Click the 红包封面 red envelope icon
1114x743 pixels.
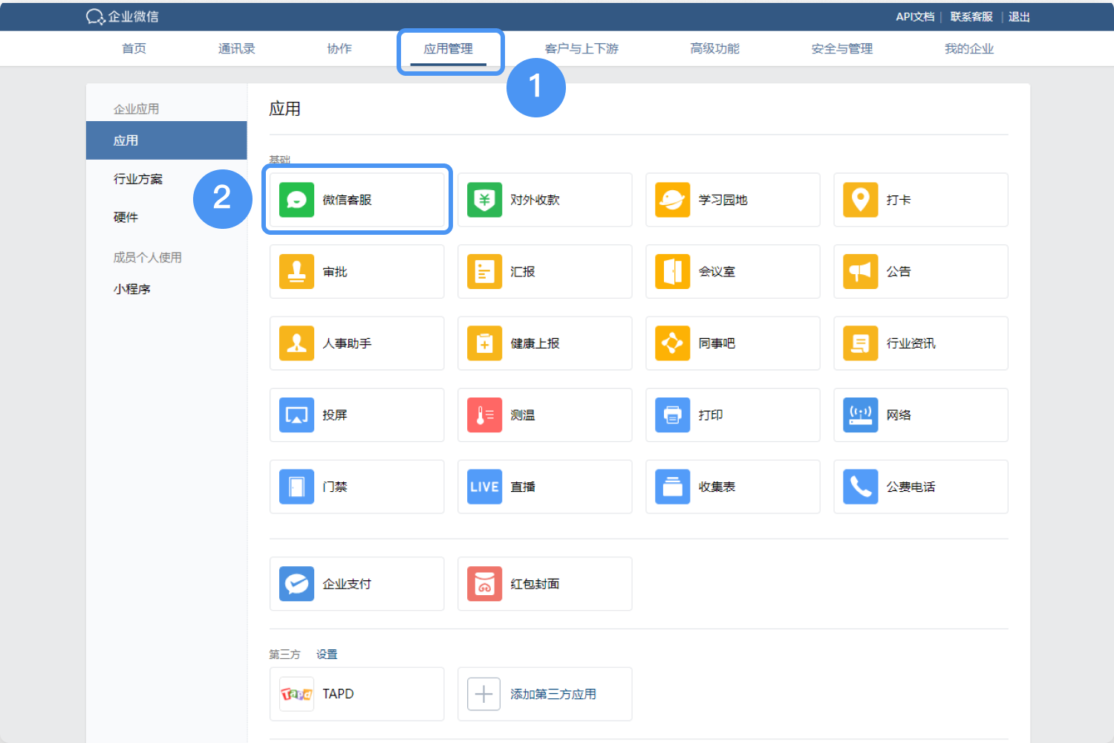coord(484,584)
